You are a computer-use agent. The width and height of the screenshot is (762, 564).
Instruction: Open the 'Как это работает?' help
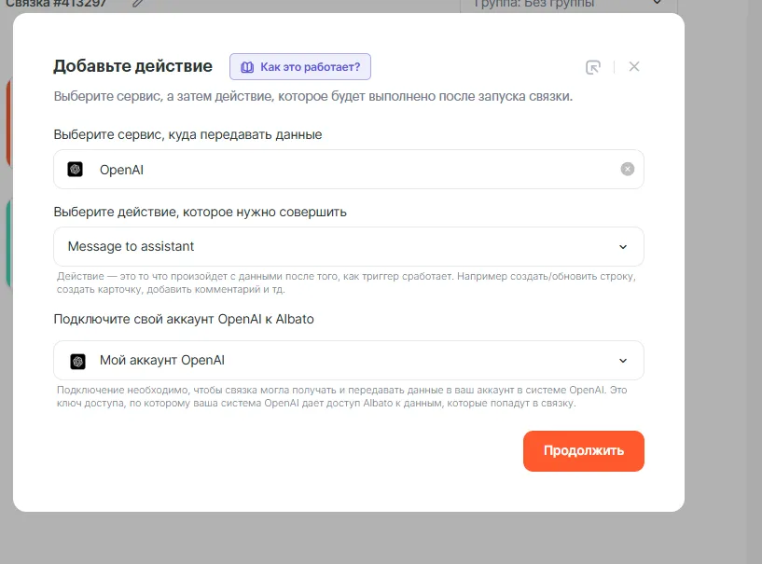coord(300,67)
